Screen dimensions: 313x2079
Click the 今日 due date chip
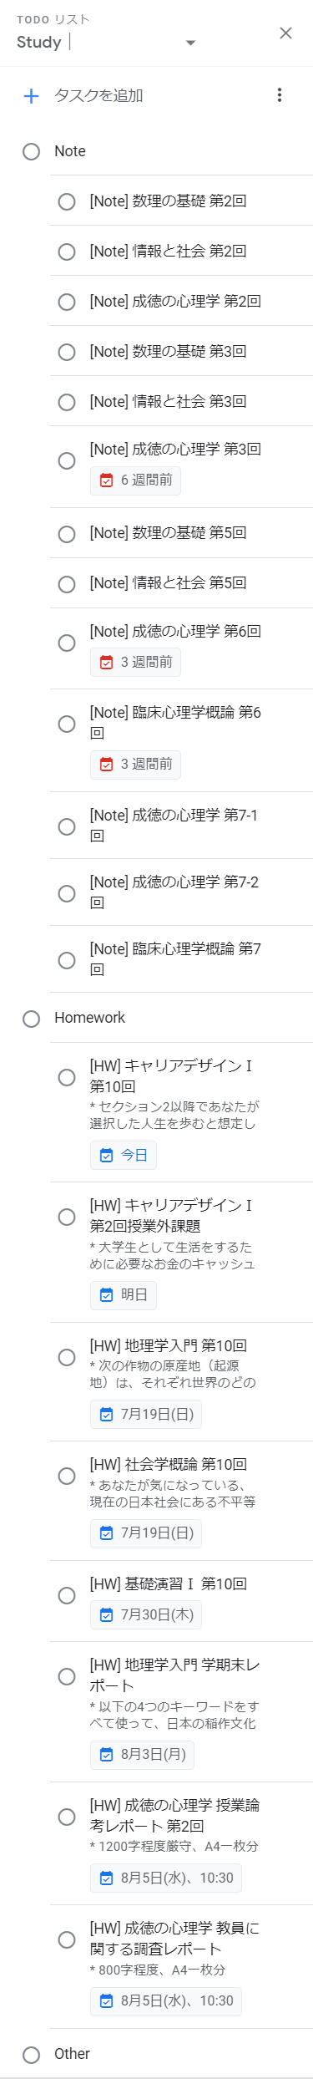(124, 1156)
